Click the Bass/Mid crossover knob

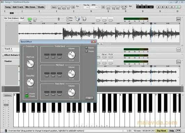tap(30, 82)
